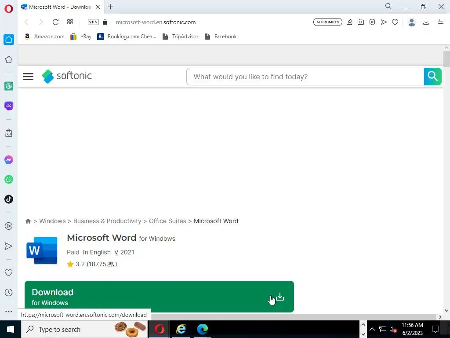This screenshot has height=338, width=450.
Task: Add page to bookmarks with toolbar heart
Action: (395, 22)
